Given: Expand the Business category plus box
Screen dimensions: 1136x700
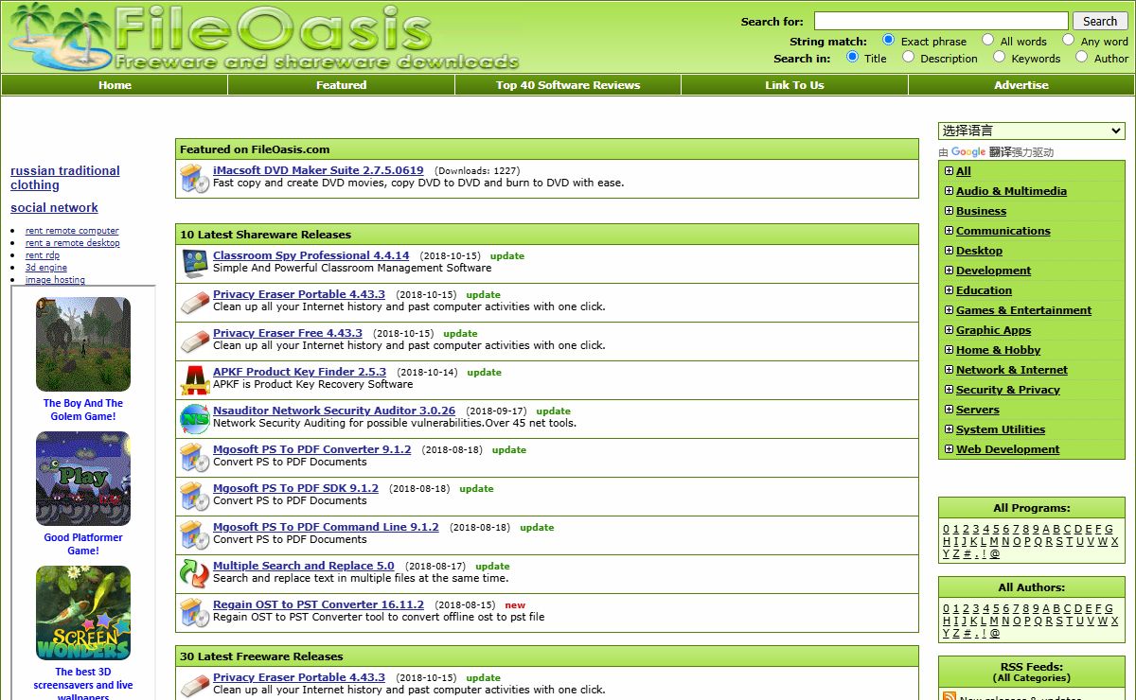Looking at the screenshot, I should [x=949, y=211].
